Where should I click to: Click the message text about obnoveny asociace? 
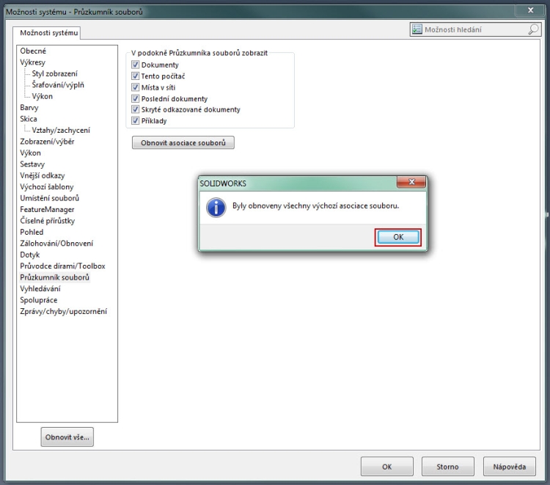click(315, 205)
